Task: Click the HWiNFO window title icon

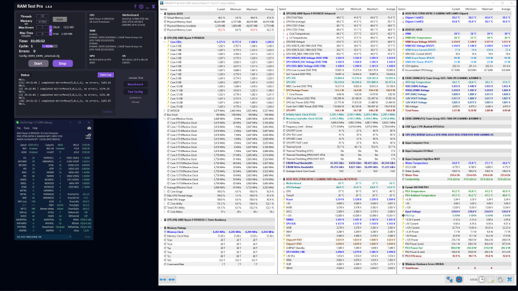Action: 161,3
